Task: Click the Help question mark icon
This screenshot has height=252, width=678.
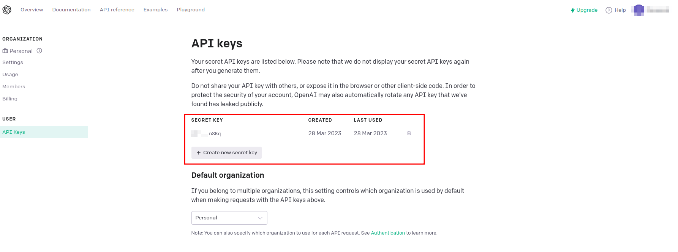Action: pos(609,10)
